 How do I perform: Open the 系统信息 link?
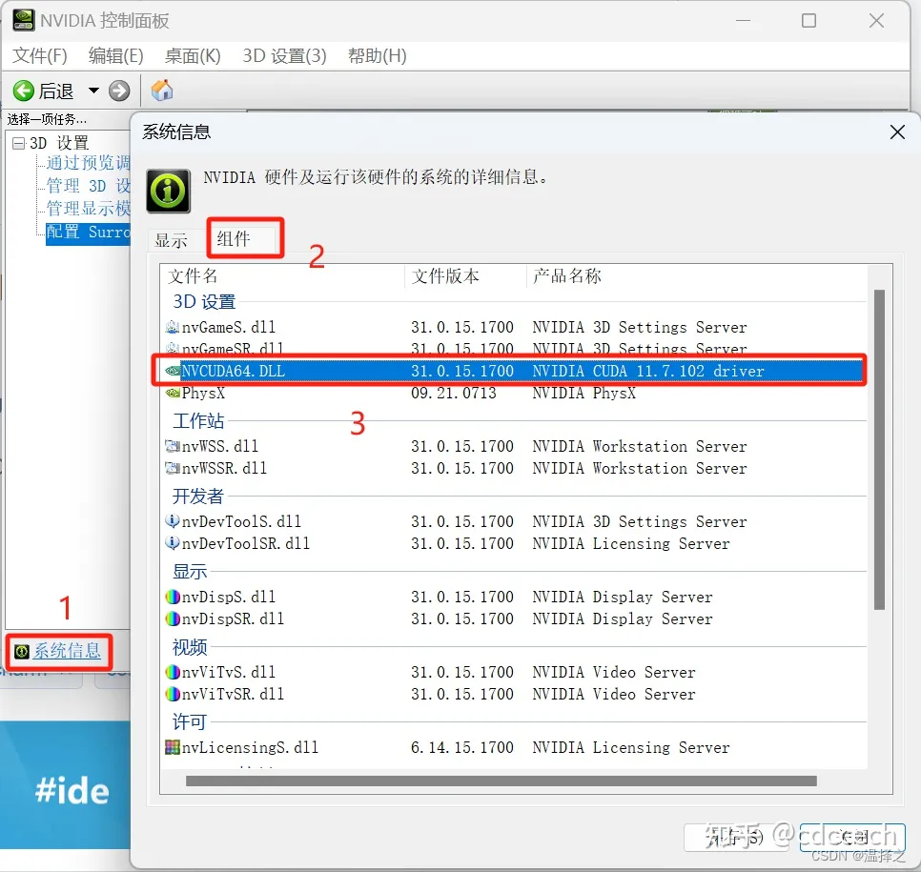[x=67, y=651]
